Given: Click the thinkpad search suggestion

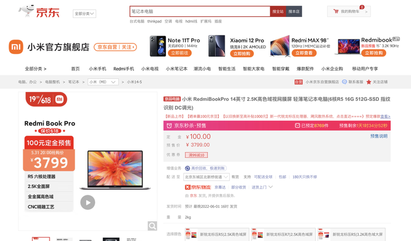Looking at the screenshot, I should click(x=154, y=21).
